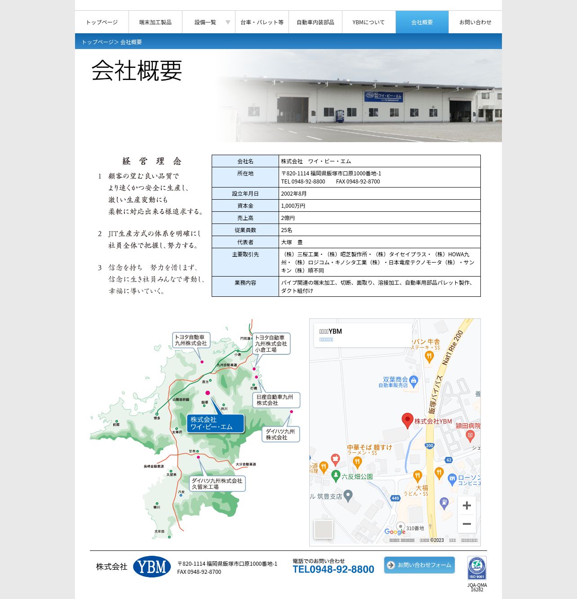Image resolution: width=577 pixels, height=599 pixels.
Task: Open the トップページ nav tab
Action: [x=102, y=22]
